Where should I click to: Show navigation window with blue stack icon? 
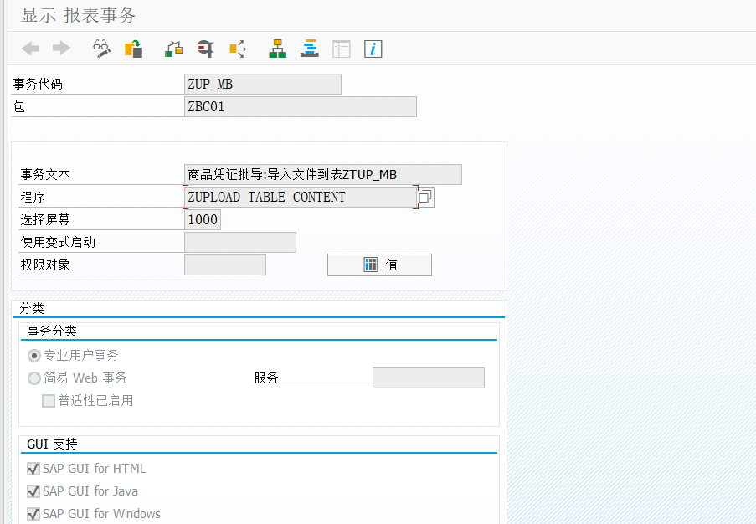[x=310, y=49]
